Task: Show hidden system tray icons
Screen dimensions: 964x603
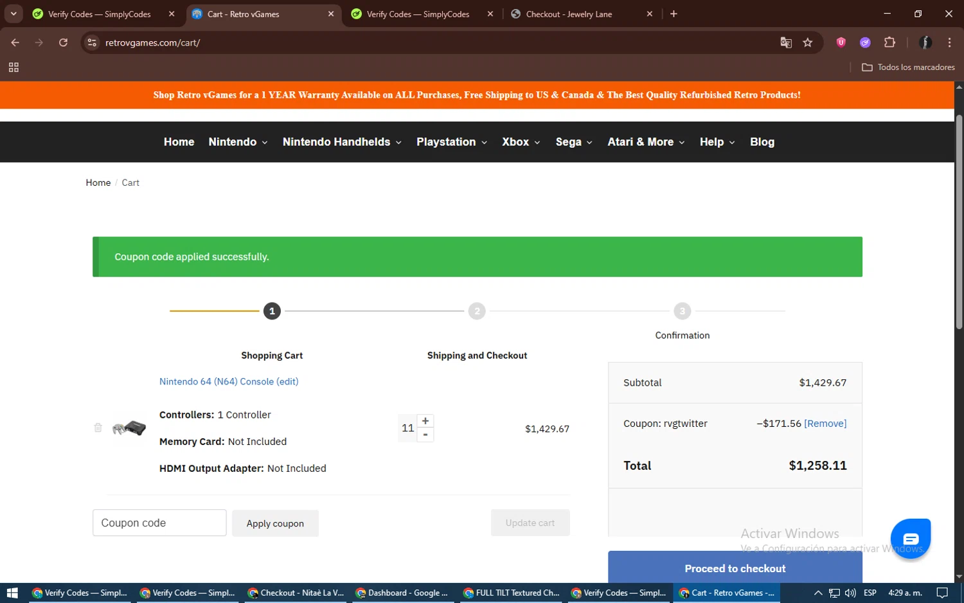Action: point(818,593)
